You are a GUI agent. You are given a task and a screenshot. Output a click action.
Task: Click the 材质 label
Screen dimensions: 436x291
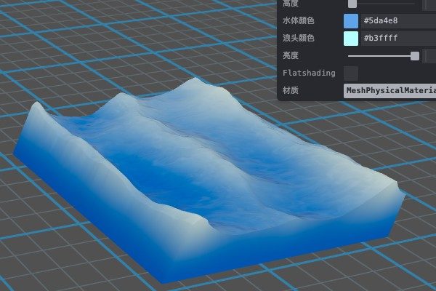[x=291, y=91]
